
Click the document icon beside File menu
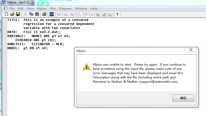point(5,8)
